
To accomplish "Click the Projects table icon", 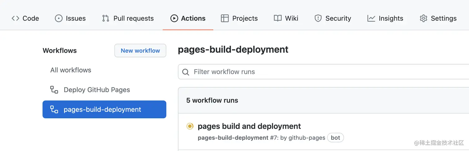I will pos(225,18).
